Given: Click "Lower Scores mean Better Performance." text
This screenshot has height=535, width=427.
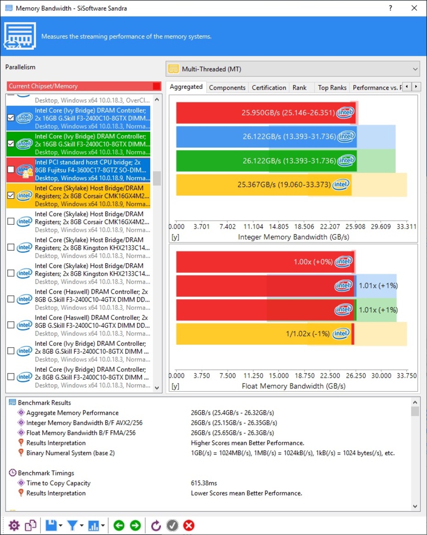Looking at the screenshot, I should 246,493.
